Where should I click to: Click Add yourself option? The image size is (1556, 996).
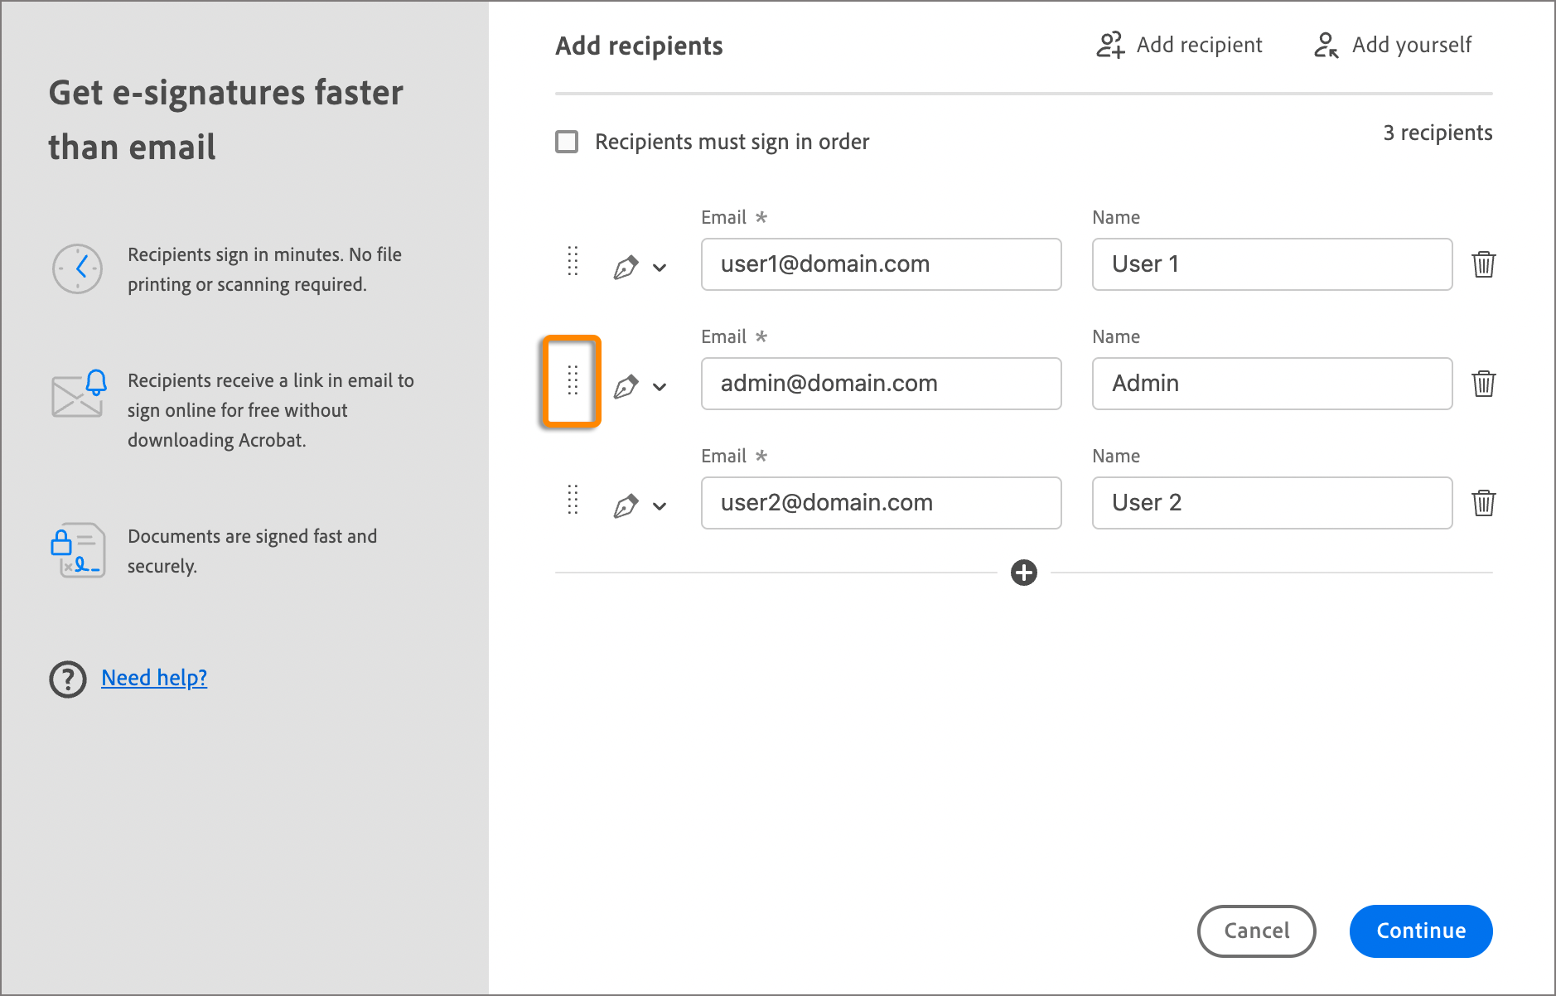coord(1394,45)
